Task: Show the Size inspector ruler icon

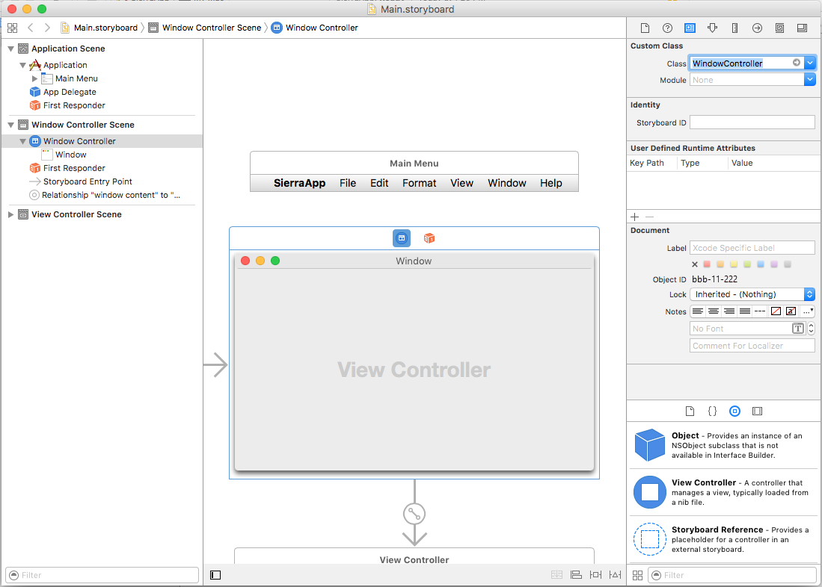Action: [x=735, y=28]
